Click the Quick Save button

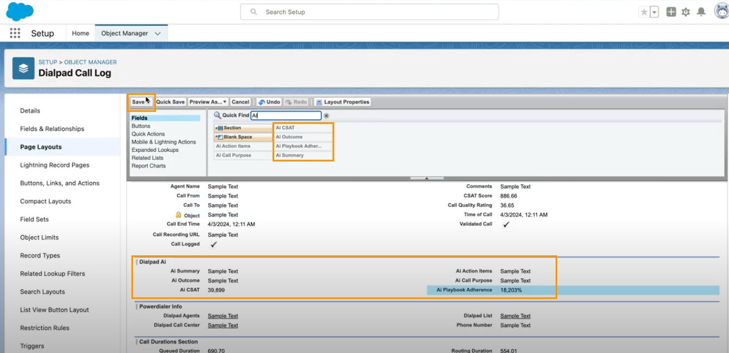coord(170,102)
